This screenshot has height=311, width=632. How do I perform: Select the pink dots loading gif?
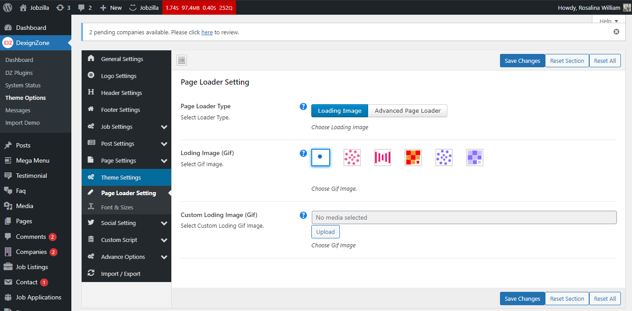click(x=352, y=157)
